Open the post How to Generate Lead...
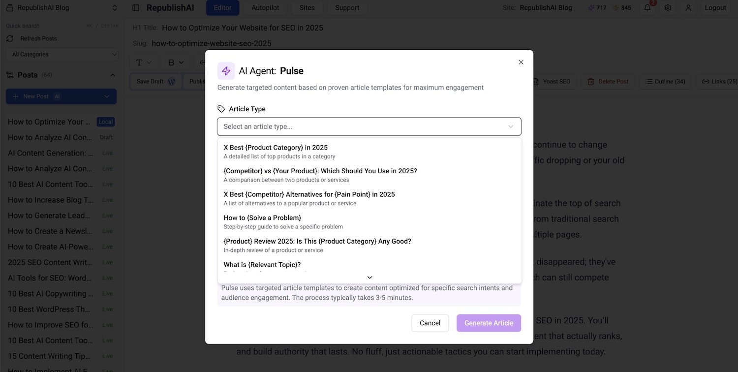738x372 pixels. pyautogui.click(x=61, y=216)
